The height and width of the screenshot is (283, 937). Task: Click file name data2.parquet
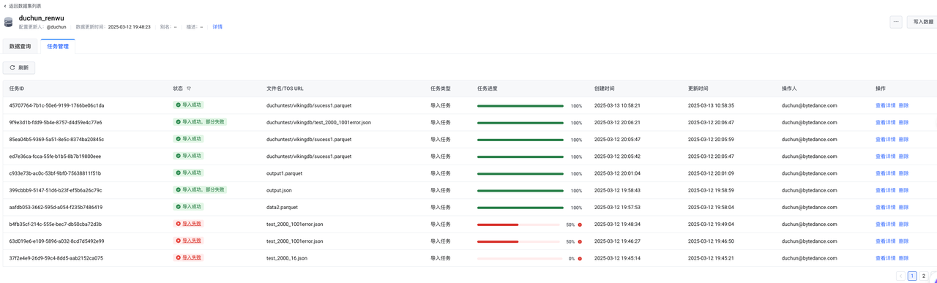pos(282,207)
